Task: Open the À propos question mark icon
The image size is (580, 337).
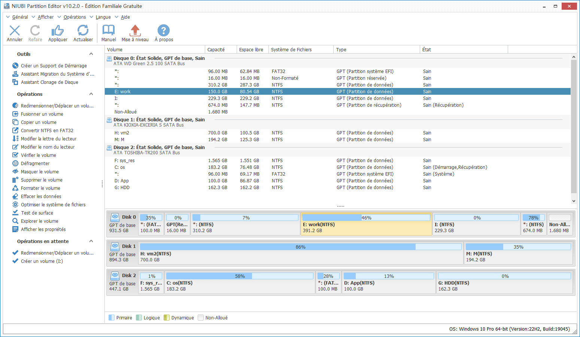Action: (x=164, y=31)
